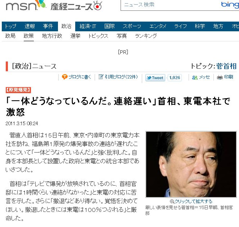Screen dimensions: 239x227
Task: Select the '写真' sub-navigation item
Action: pos(122,36)
